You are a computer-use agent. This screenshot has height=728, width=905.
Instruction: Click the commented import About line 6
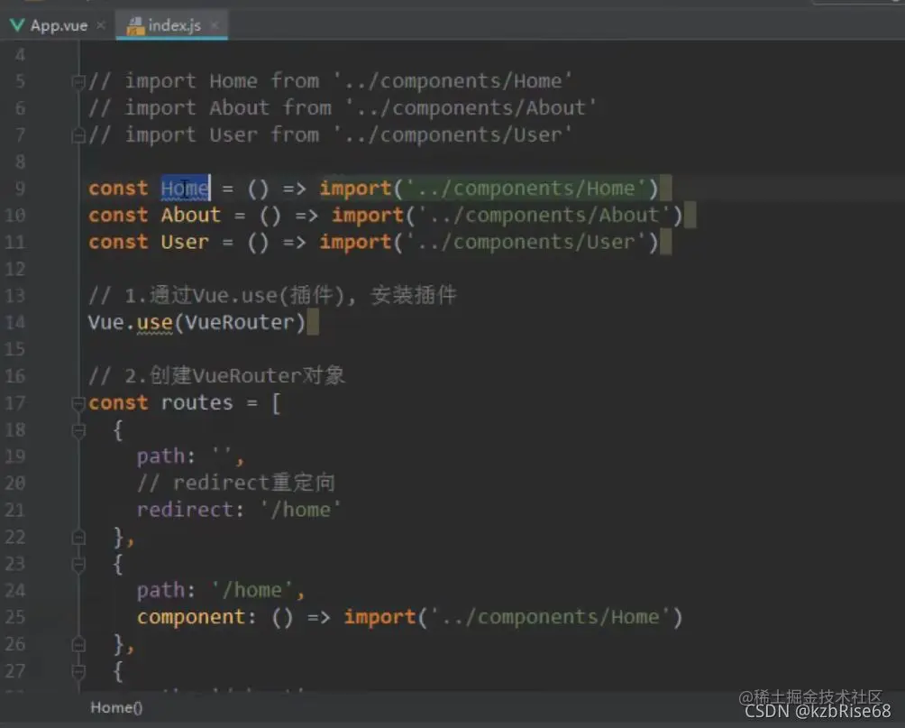(343, 108)
